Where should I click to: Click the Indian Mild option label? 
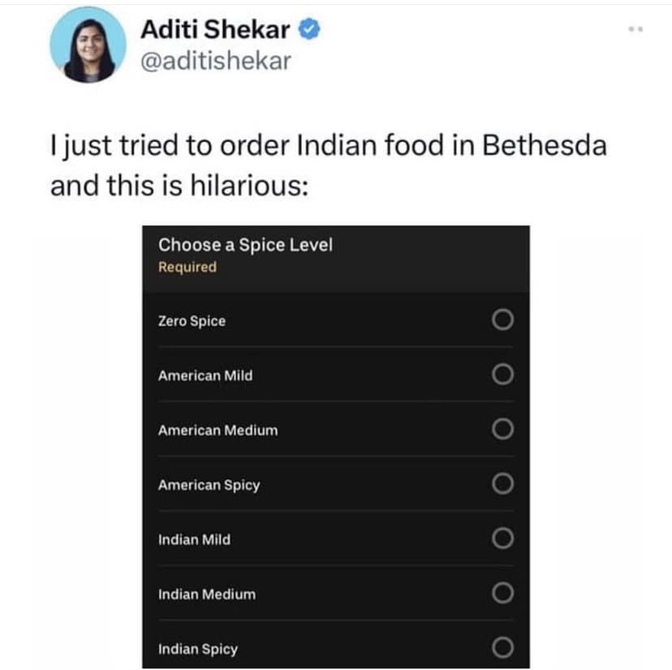[194, 539]
